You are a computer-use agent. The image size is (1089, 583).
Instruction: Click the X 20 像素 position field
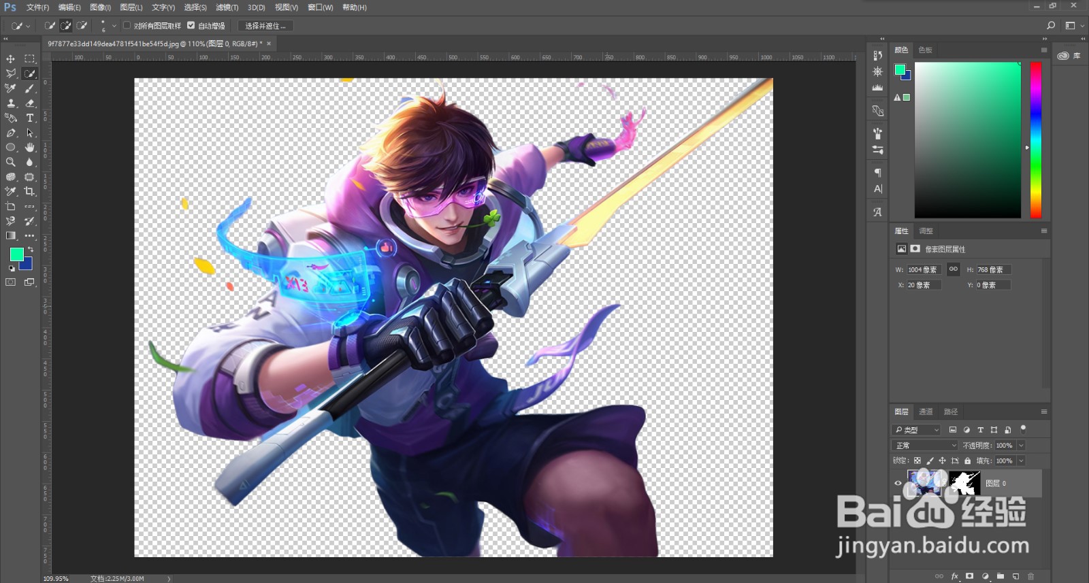tap(924, 285)
